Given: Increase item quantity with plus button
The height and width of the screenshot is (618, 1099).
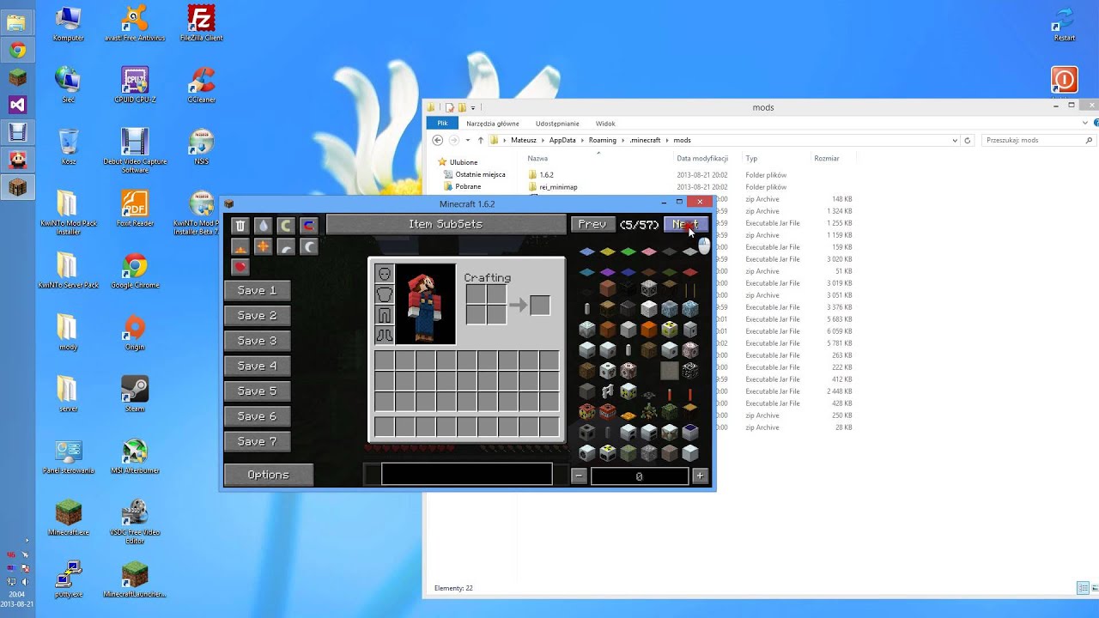Looking at the screenshot, I should pos(700,476).
